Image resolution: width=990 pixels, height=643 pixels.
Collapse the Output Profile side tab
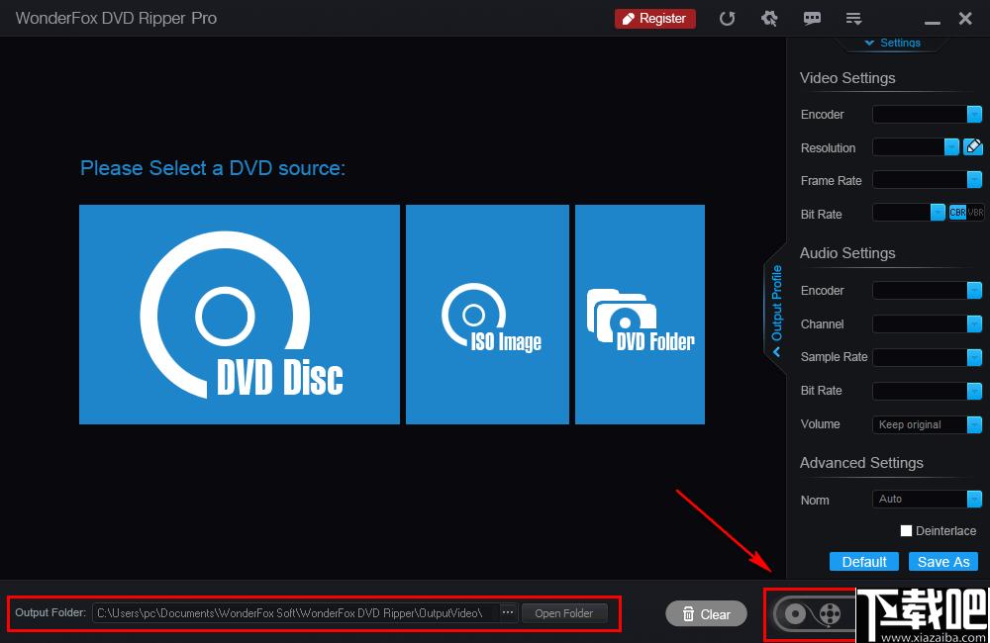click(776, 310)
